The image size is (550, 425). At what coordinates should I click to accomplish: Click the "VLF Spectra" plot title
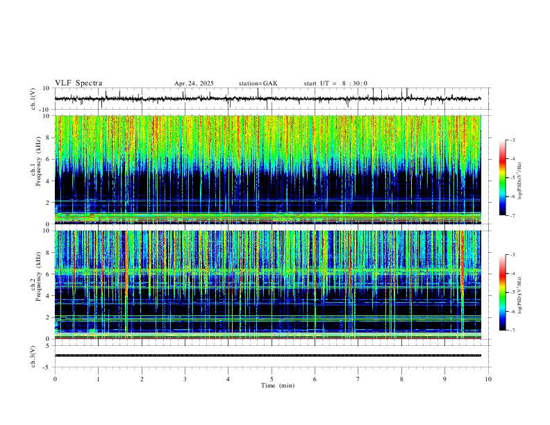coord(78,83)
